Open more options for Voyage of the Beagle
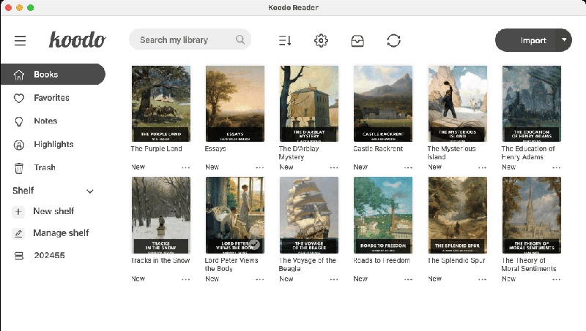Image resolution: width=586 pixels, height=331 pixels. point(334,279)
